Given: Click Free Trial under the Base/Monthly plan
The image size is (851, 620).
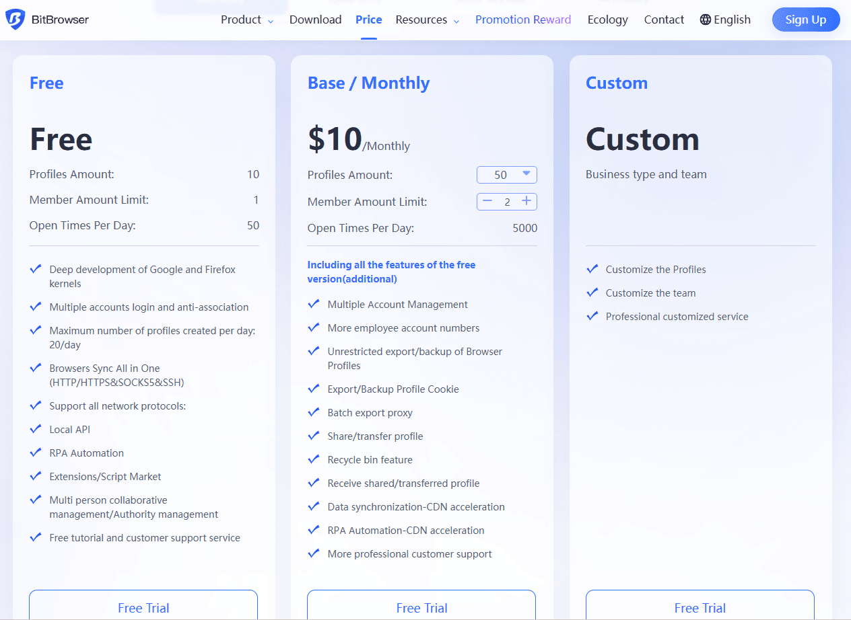Looking at the screenshot, I should (x=421, y=607).
